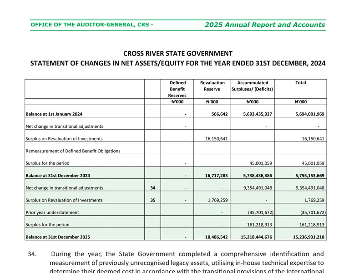The image size is (364, 273).
Task: Click the value 16,717,283
Action: tap(217, 176)
